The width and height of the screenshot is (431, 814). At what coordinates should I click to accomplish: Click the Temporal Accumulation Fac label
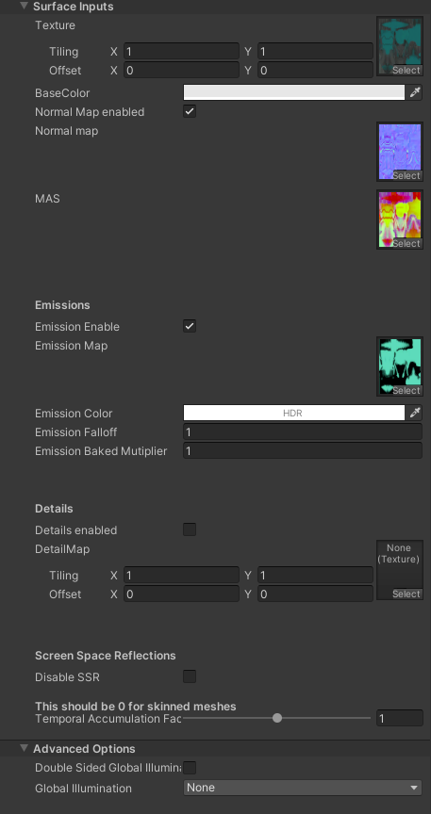(108, 719)
